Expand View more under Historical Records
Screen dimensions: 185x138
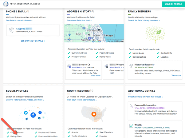(x=176, y=75)
